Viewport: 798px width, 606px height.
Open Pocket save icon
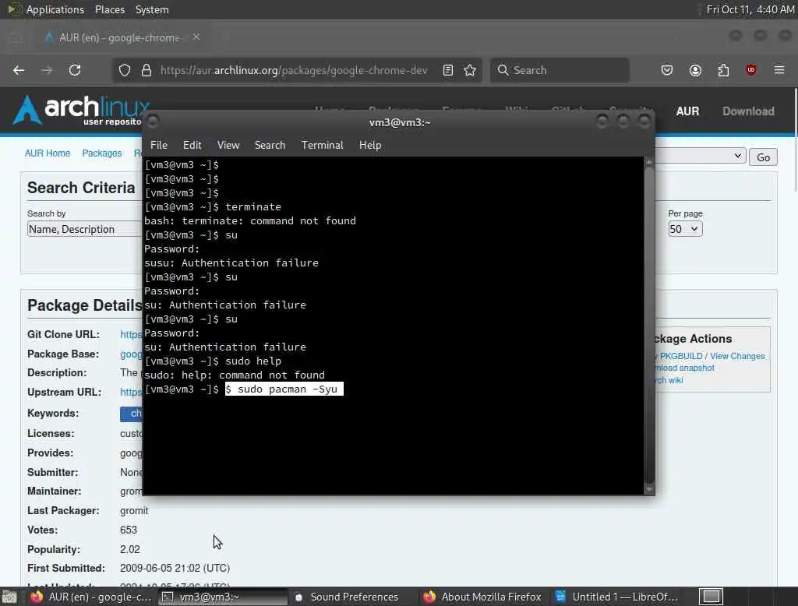667,70
